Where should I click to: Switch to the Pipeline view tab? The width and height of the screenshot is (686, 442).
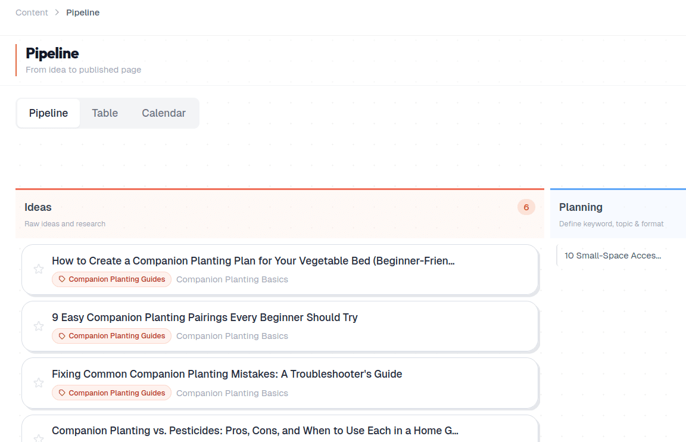pos(49,113)
